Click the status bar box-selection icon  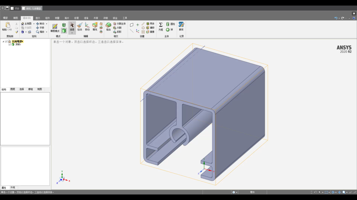(x=326, y=192)
